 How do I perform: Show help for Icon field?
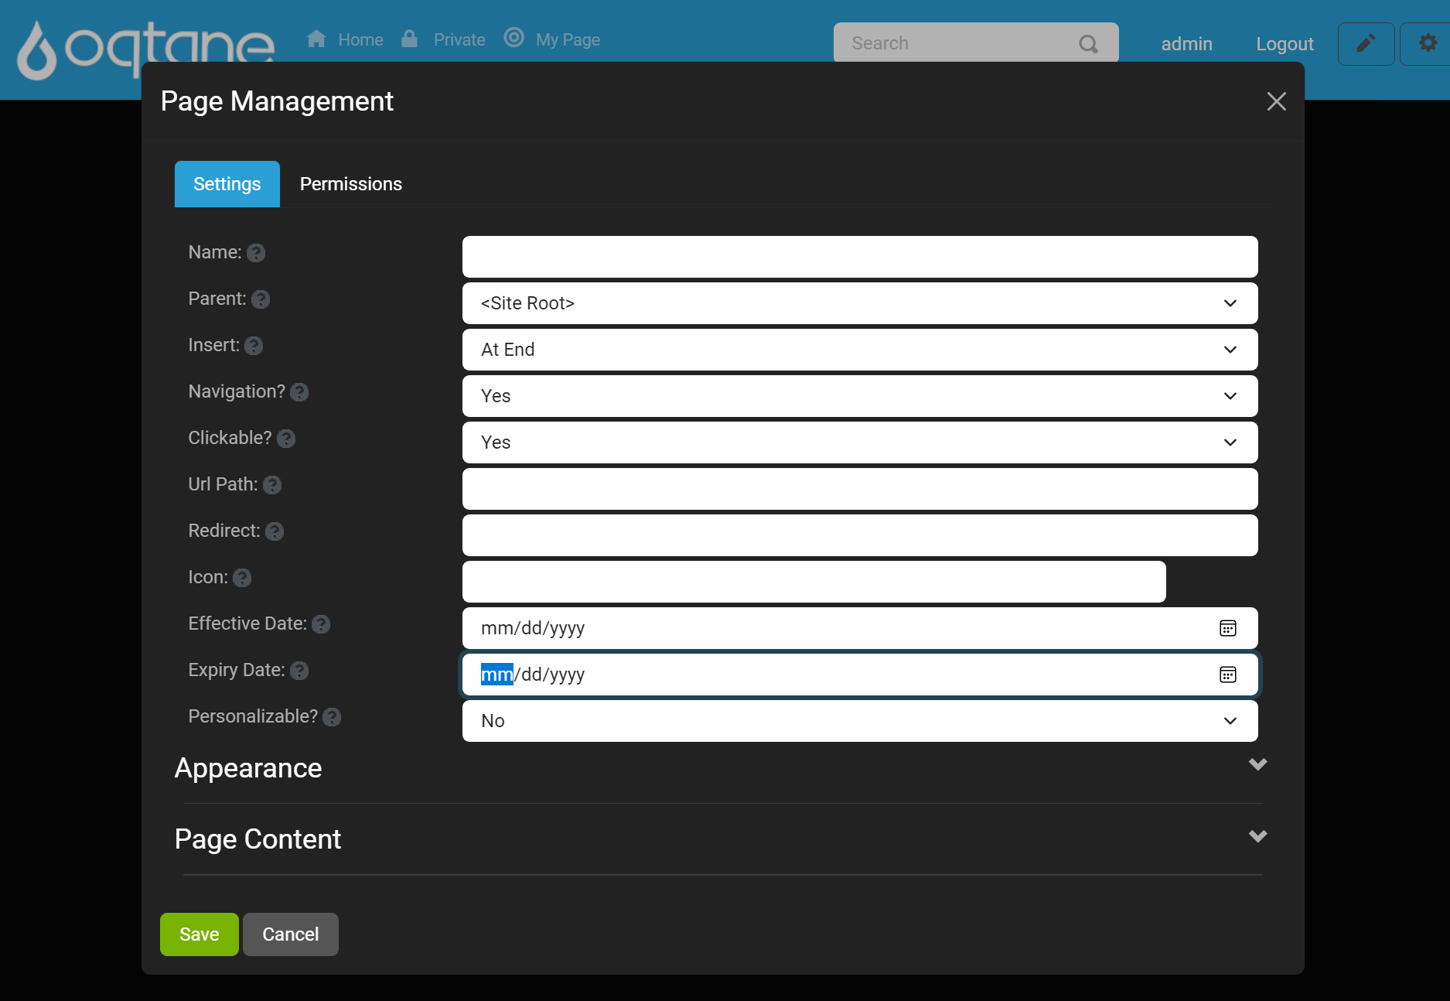242,578
